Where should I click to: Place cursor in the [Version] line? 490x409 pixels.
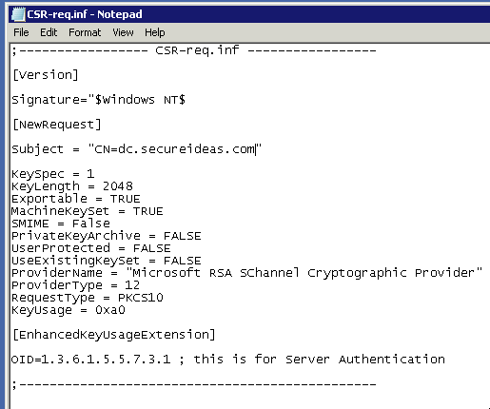click(46, 75)
